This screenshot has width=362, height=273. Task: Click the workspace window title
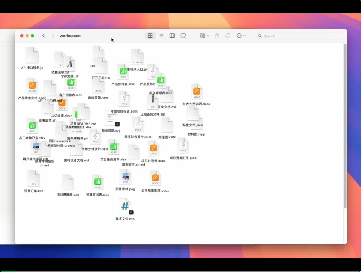[70, 36]
